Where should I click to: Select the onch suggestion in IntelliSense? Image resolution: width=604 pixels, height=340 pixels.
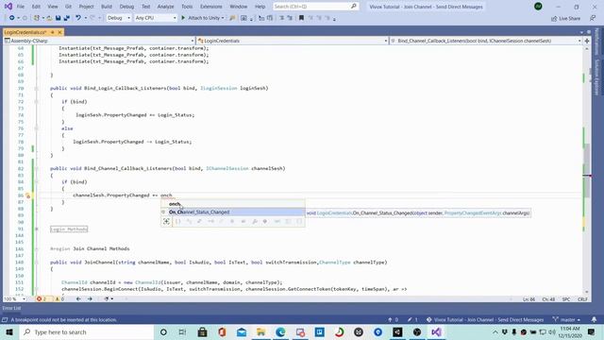pos(233,204)
